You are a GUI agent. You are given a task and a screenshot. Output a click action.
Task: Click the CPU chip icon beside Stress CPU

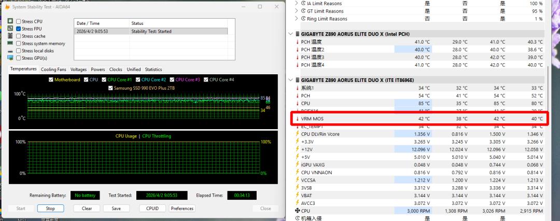pos(10,21)
